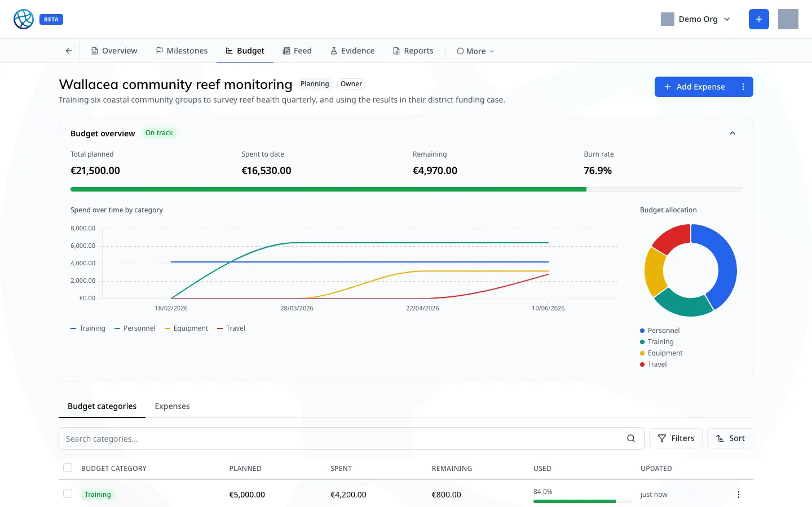Click the Owner role badge

click(351, 84)
